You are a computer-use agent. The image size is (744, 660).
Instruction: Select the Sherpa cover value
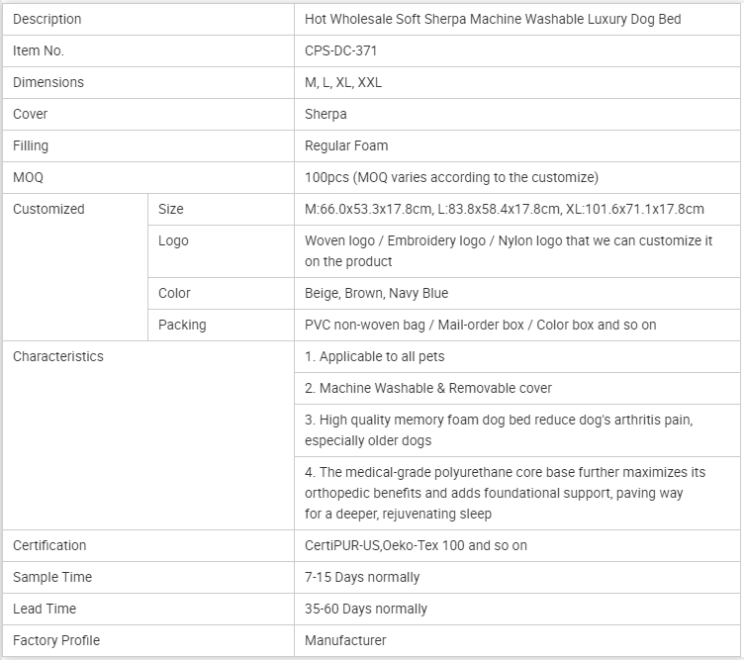[x=325, y=115]
